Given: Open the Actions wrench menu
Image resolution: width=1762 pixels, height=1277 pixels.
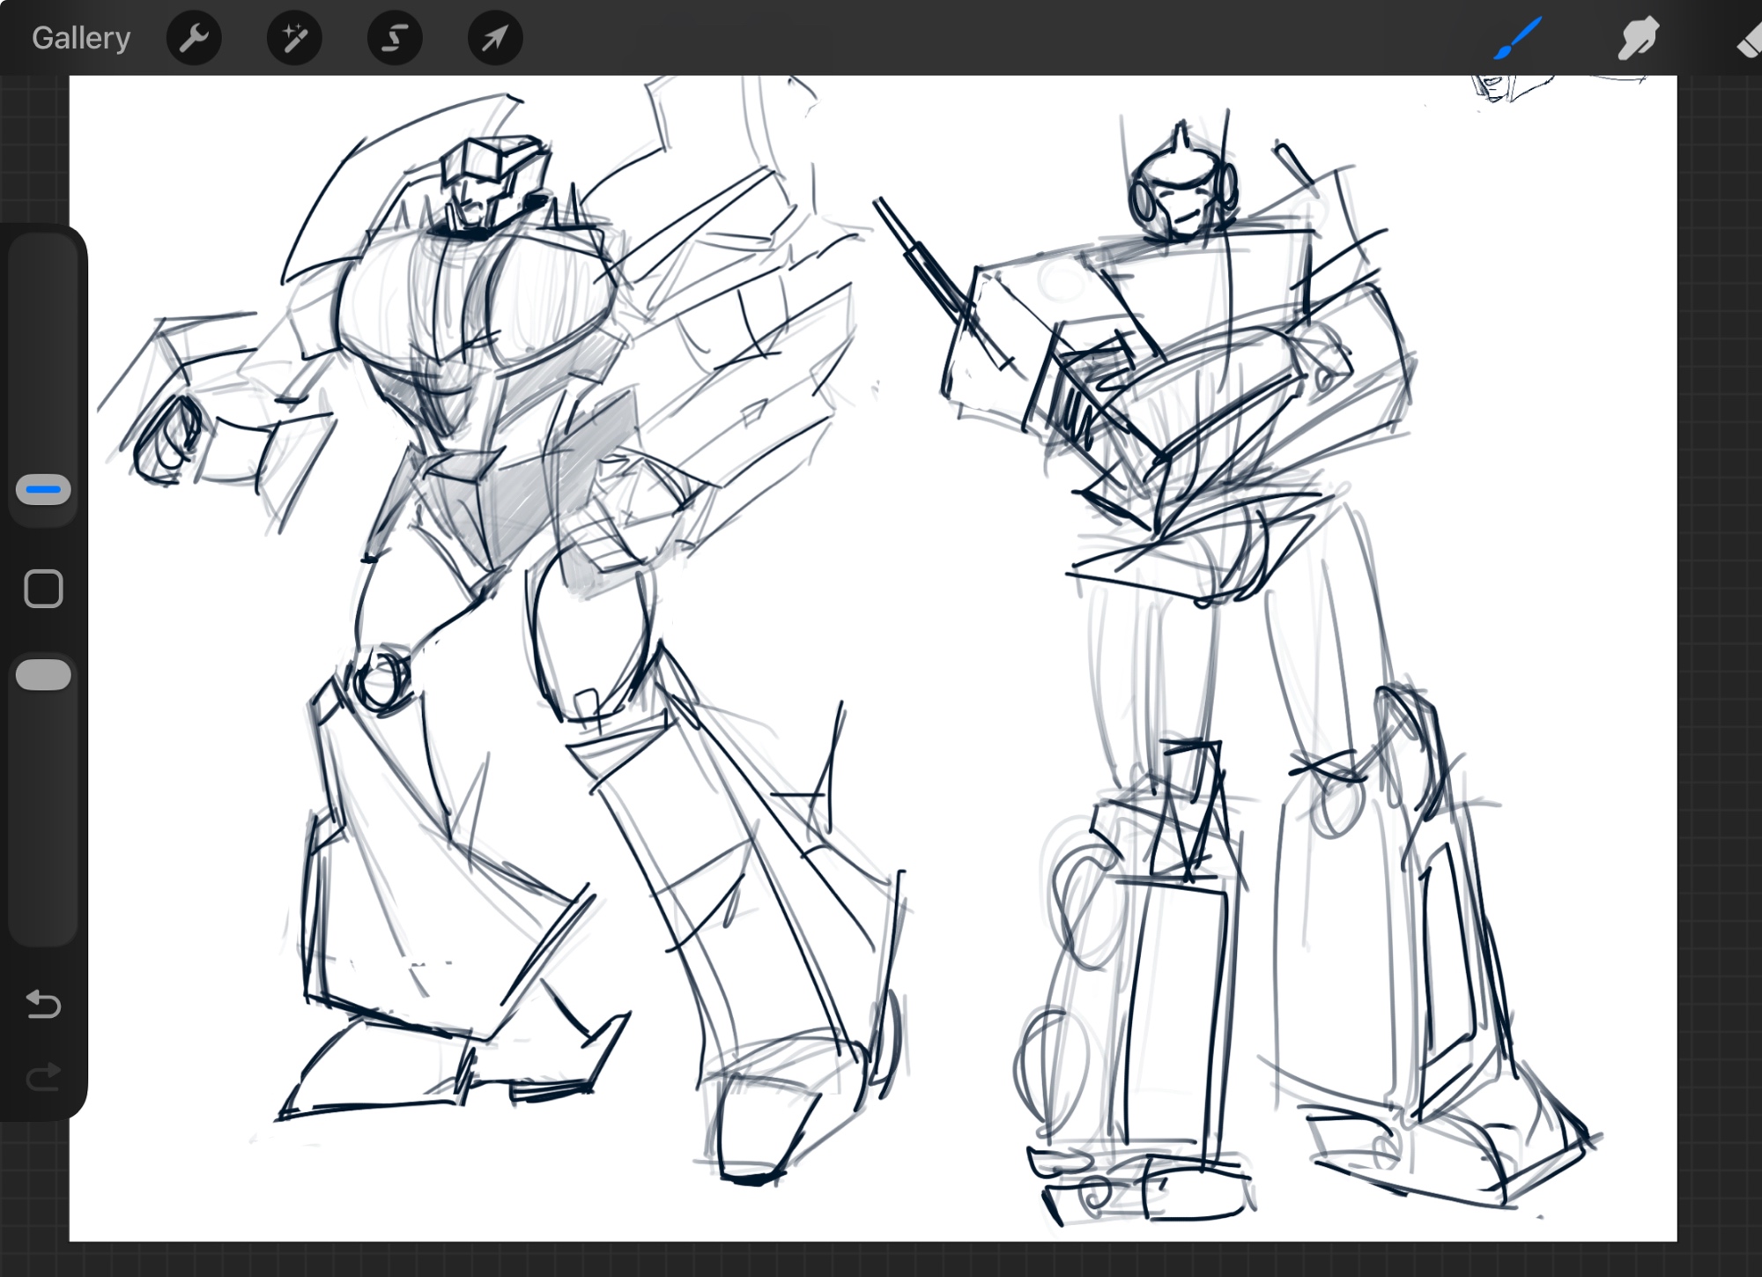Looking at the screenshot, I should 194,38.
